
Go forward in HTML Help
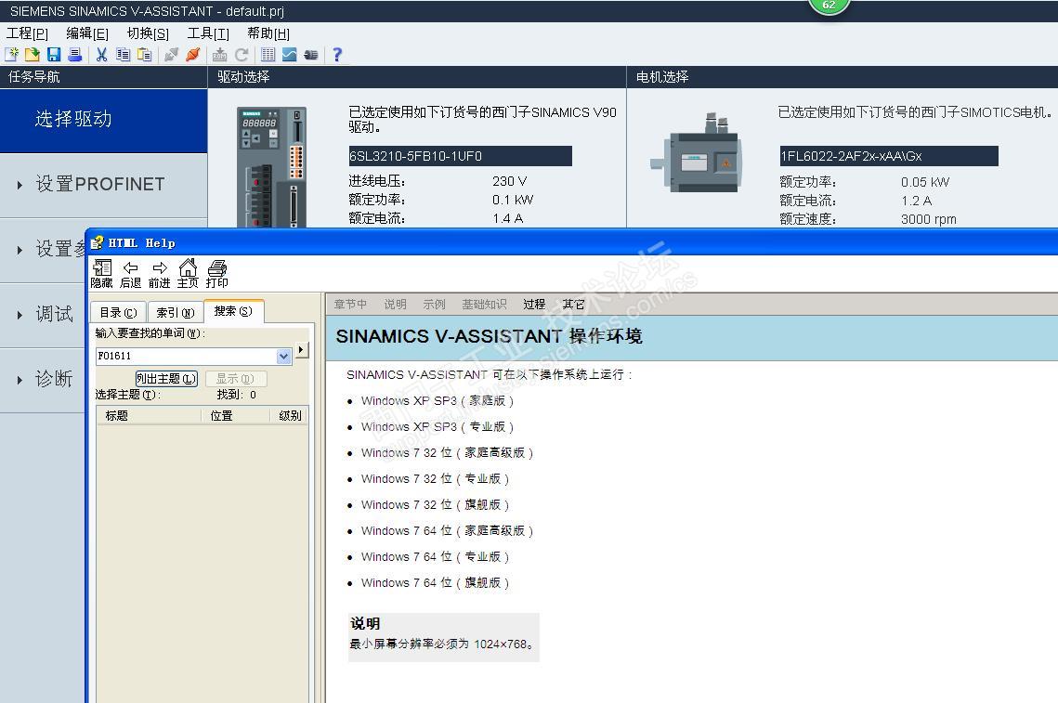(159, 273)
